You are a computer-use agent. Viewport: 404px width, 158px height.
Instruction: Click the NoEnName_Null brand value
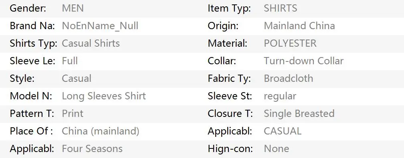100,26
